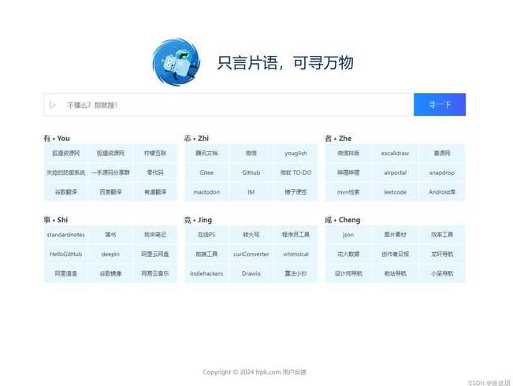Click the 成 • Cheng category heading
This screenshot has height=386, width=513.
click(x=343, y=220)
